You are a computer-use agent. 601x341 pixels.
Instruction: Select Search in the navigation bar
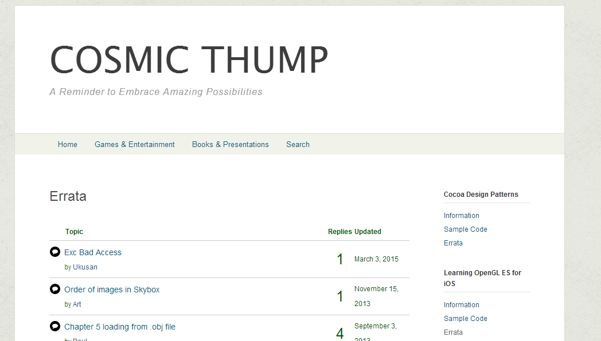point(298,144)
